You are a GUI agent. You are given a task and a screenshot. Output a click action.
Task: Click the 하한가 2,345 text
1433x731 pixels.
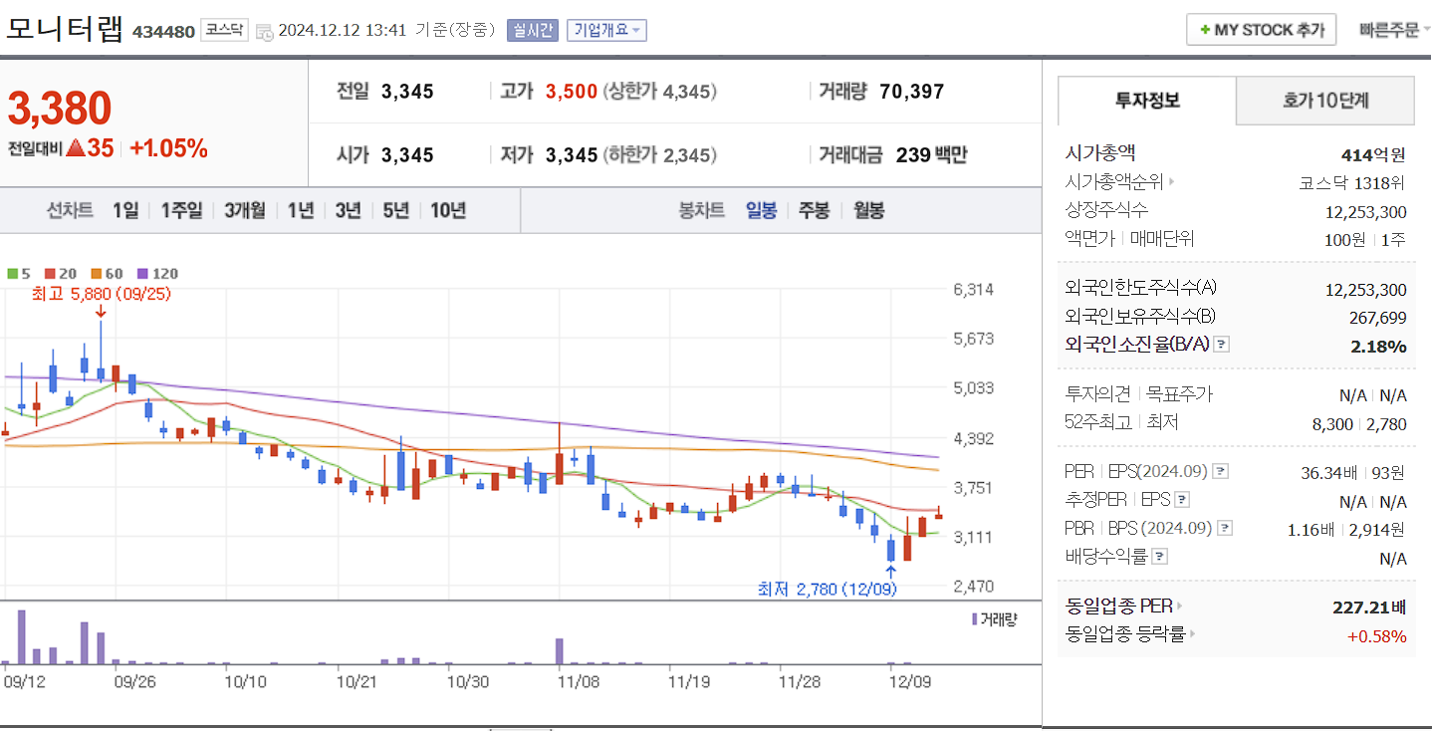[x=661, y=155]
